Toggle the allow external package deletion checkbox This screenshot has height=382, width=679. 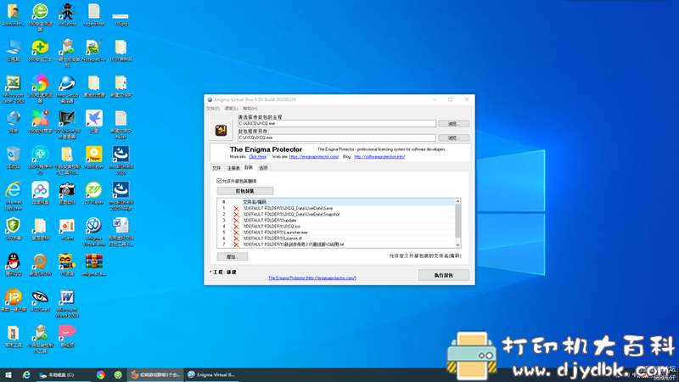(219, 181)
